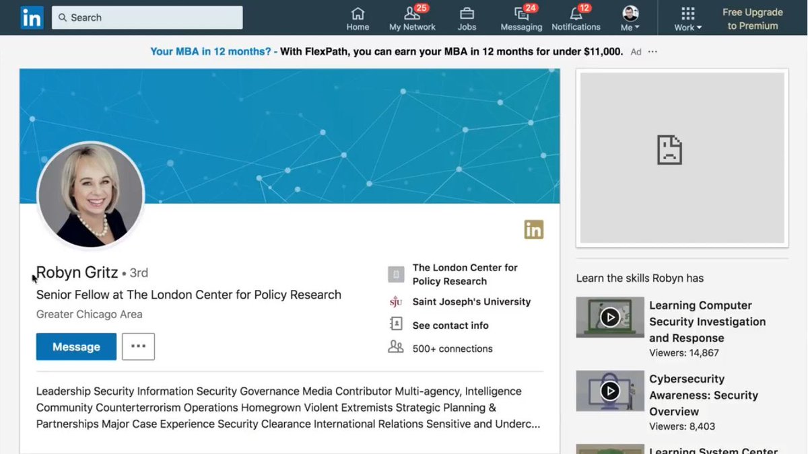Viewport: 808px width, 454px height.
Task: Click gold LinkedIn premium badge icon
Action: pyautogui.click(x=533, y=229)
